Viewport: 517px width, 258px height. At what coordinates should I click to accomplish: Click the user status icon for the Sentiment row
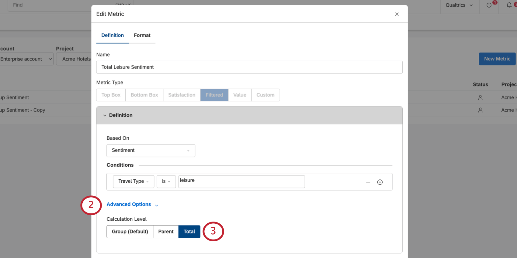tap(480, 97)
